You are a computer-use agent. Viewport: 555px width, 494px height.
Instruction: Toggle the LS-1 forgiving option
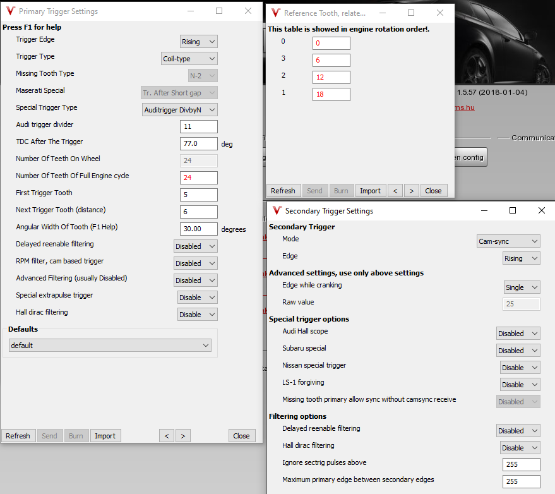tap(520, 384)
